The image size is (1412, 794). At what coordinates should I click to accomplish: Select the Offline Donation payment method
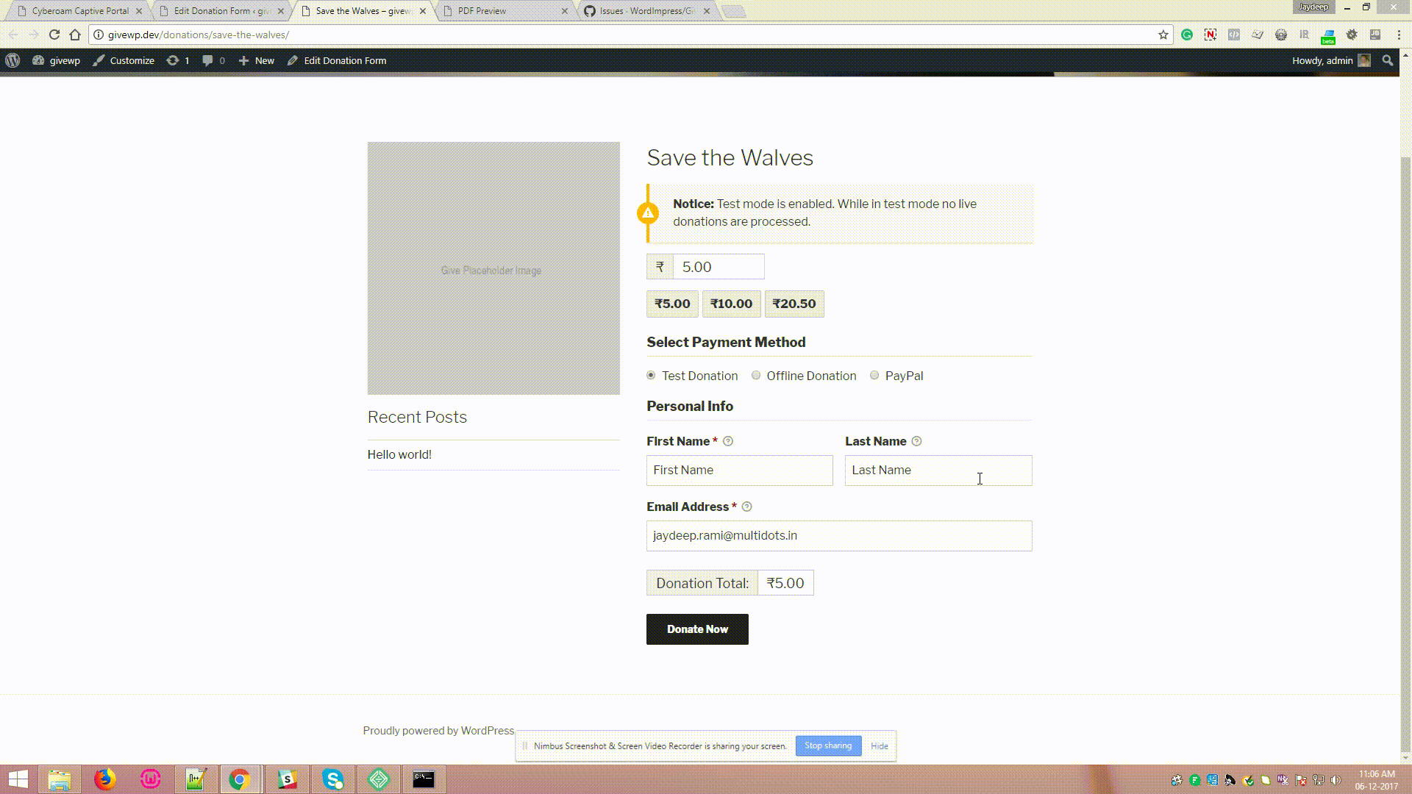(x=756, y=376)
